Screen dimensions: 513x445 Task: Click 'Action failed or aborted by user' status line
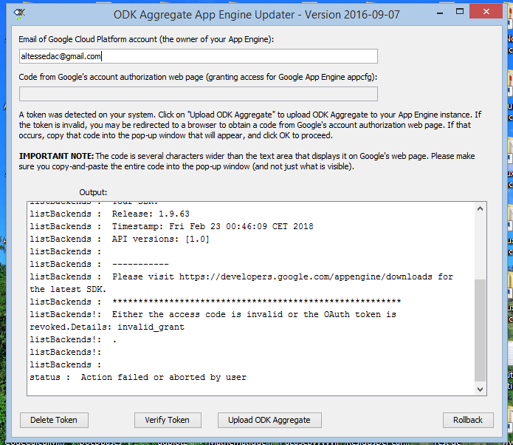coord(138,378)
